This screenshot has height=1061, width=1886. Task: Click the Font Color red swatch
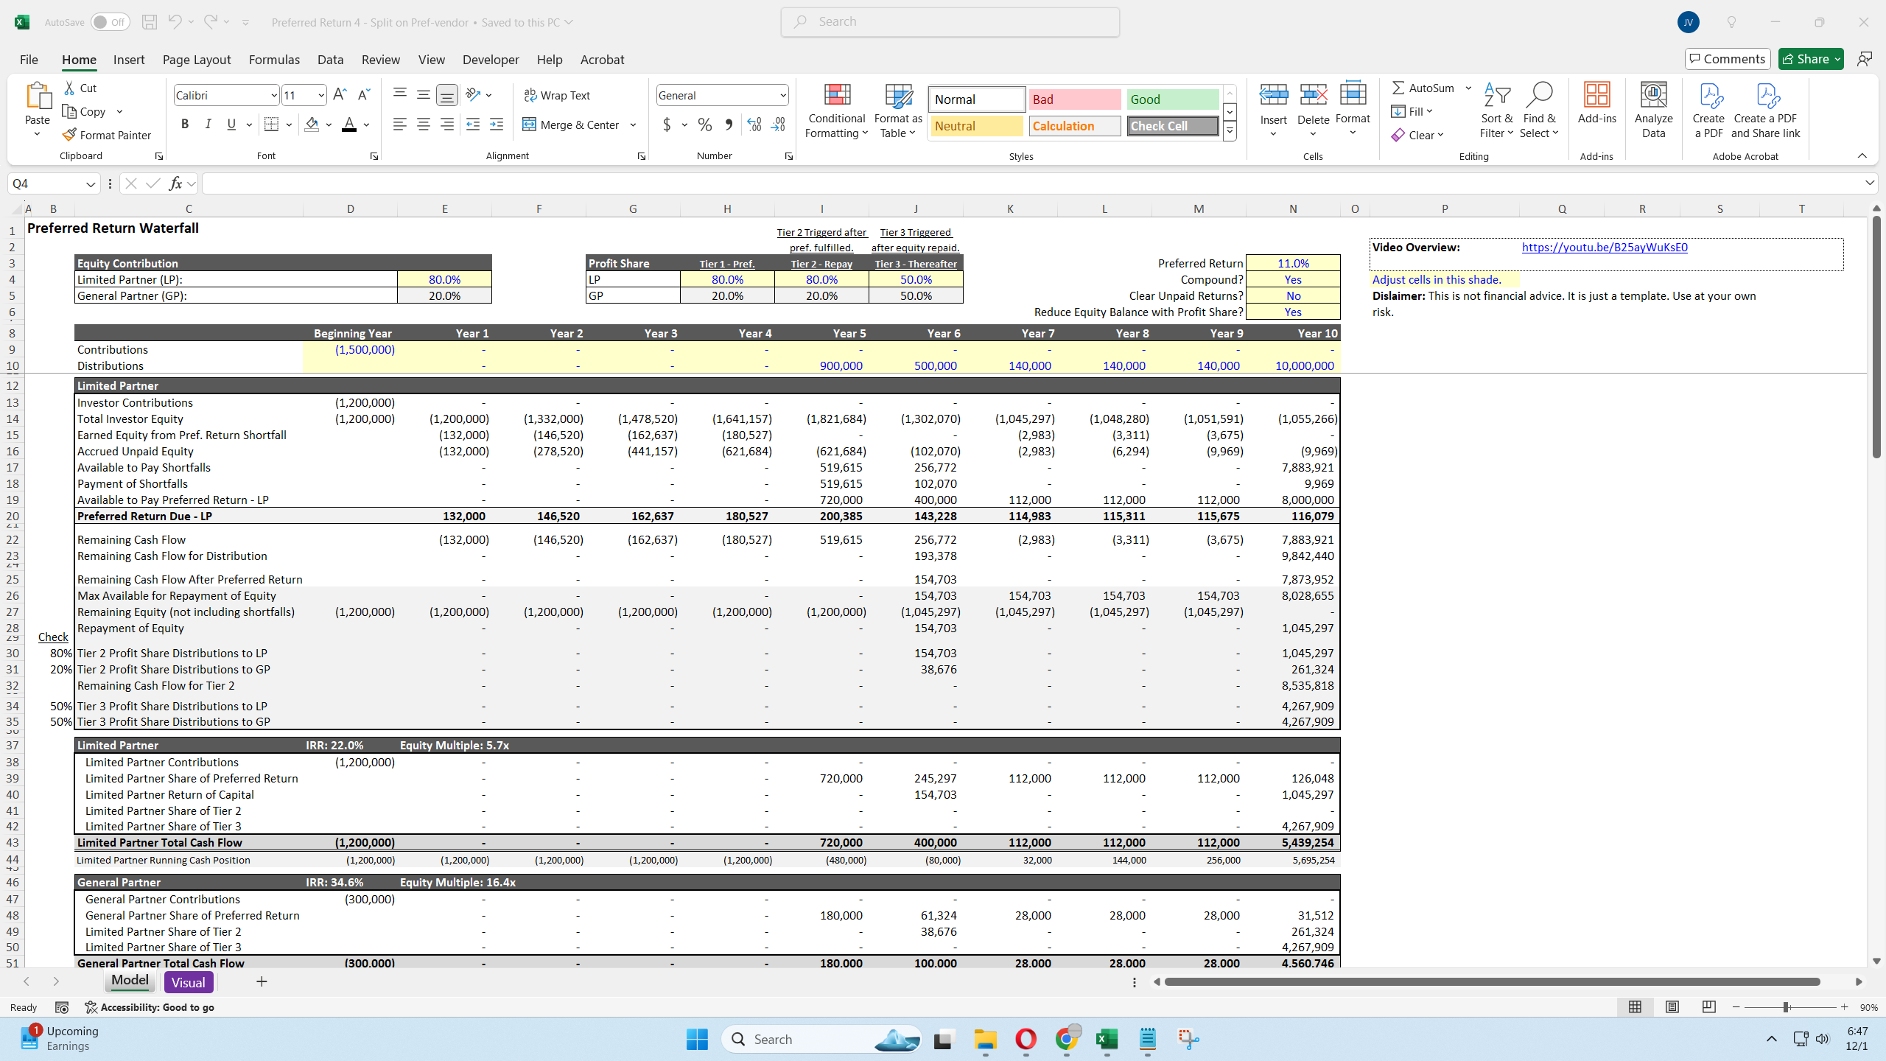coord(349,125)
